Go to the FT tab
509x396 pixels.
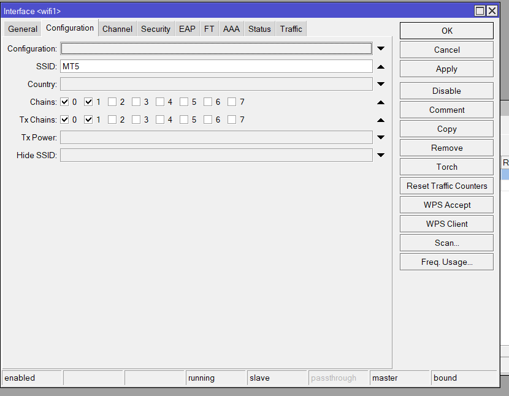click(209, 29)
